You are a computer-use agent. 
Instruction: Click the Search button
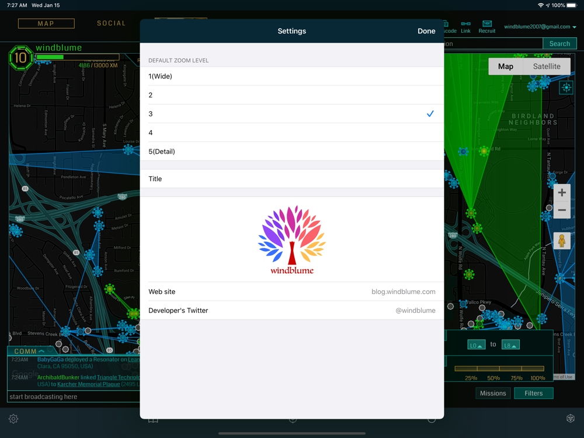click(559, 44)
